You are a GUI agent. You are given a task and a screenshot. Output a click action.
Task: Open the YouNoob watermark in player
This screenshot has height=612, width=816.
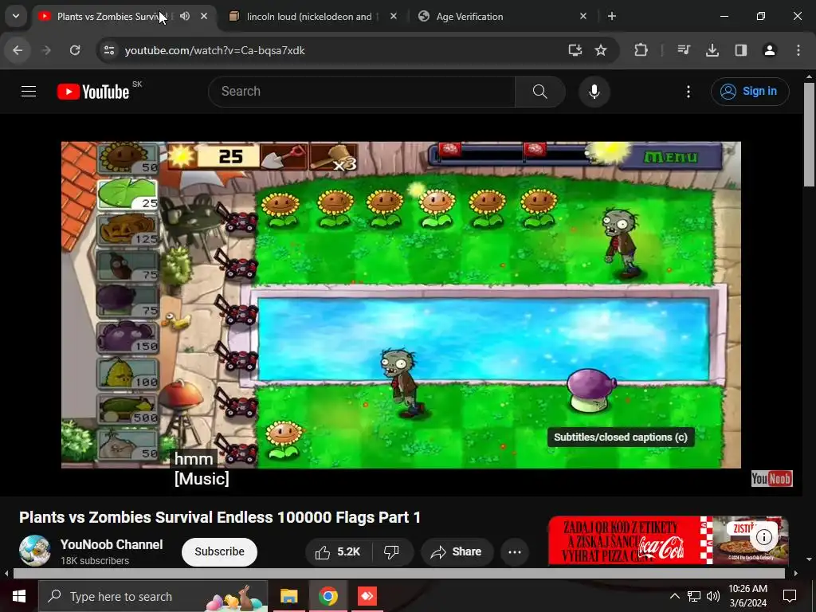[771, 478]
